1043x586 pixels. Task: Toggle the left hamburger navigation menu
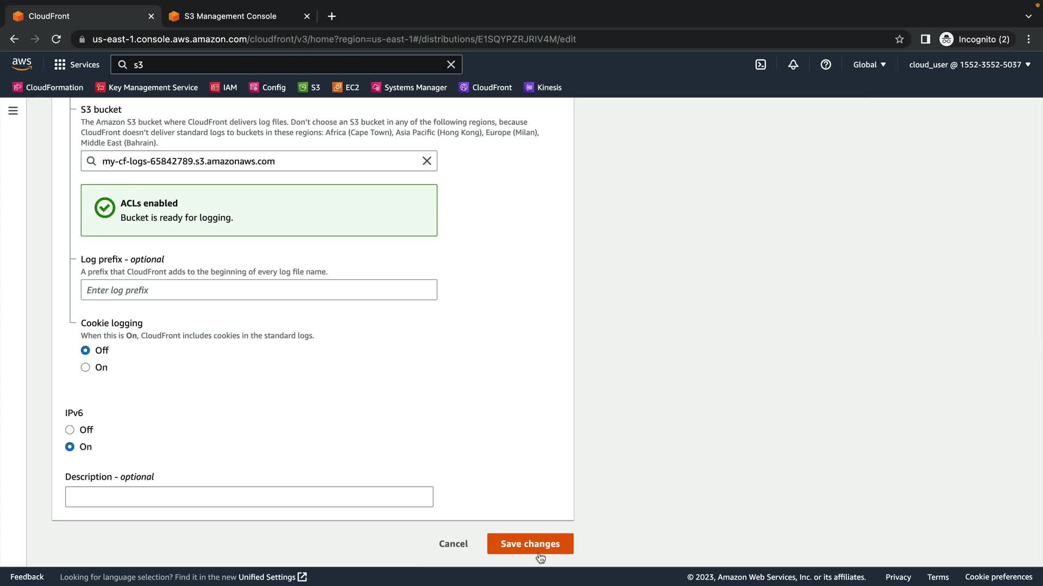pos(13,111)
